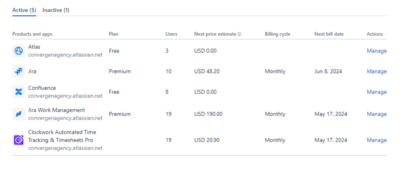Screen dimensions: 416x176
Task: Select the Active (5) tab
Action: click(x=24, y=10)
